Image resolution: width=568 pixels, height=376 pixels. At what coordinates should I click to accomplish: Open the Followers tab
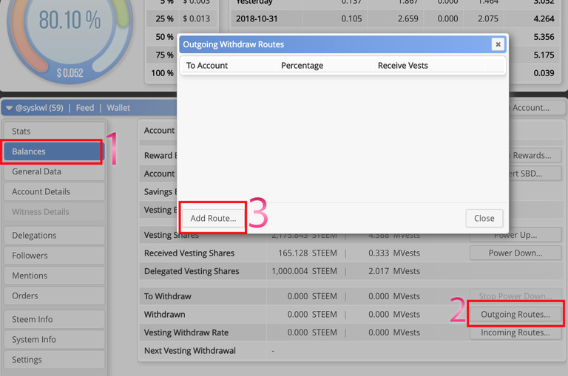tap(54, 256)
